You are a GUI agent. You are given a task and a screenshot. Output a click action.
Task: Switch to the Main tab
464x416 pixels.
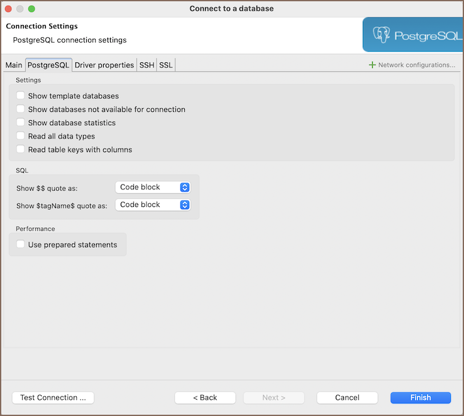coord(14,65)
